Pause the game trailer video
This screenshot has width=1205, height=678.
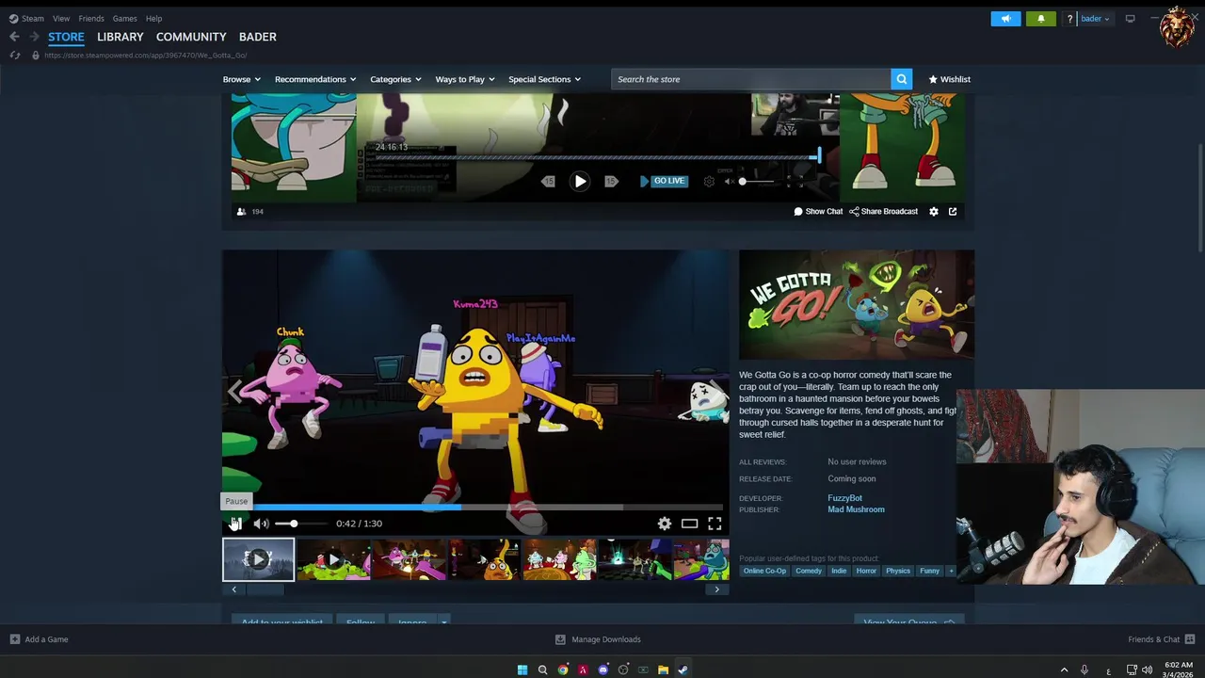tap(235, 524)
